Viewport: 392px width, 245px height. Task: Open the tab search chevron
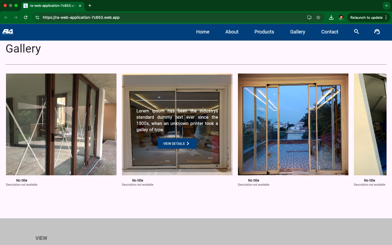[x=386, y=5]
